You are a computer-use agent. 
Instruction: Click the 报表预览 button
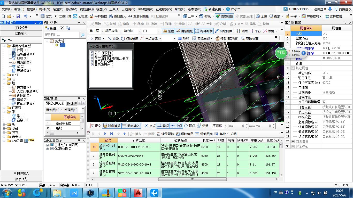click(x=21, y=179)
